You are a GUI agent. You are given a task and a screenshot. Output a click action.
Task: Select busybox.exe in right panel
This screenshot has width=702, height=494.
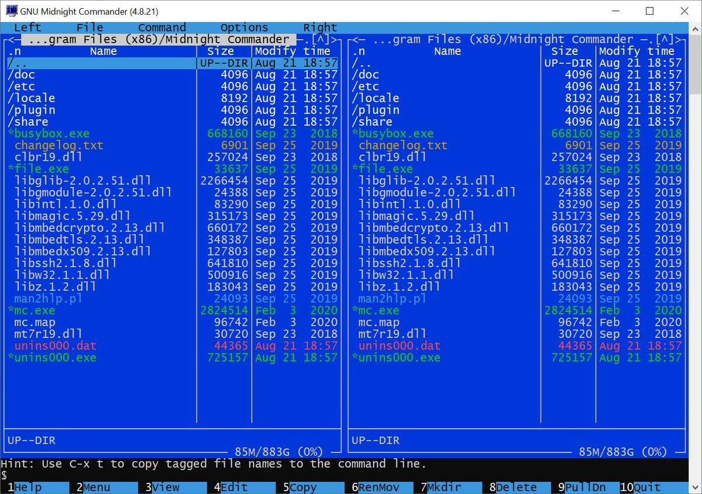(517, 133)
